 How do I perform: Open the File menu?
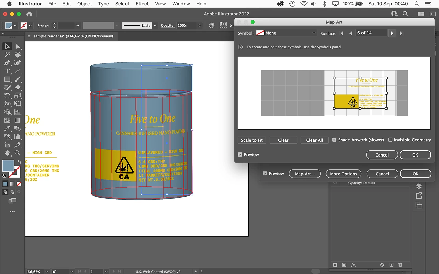[52, 4]
